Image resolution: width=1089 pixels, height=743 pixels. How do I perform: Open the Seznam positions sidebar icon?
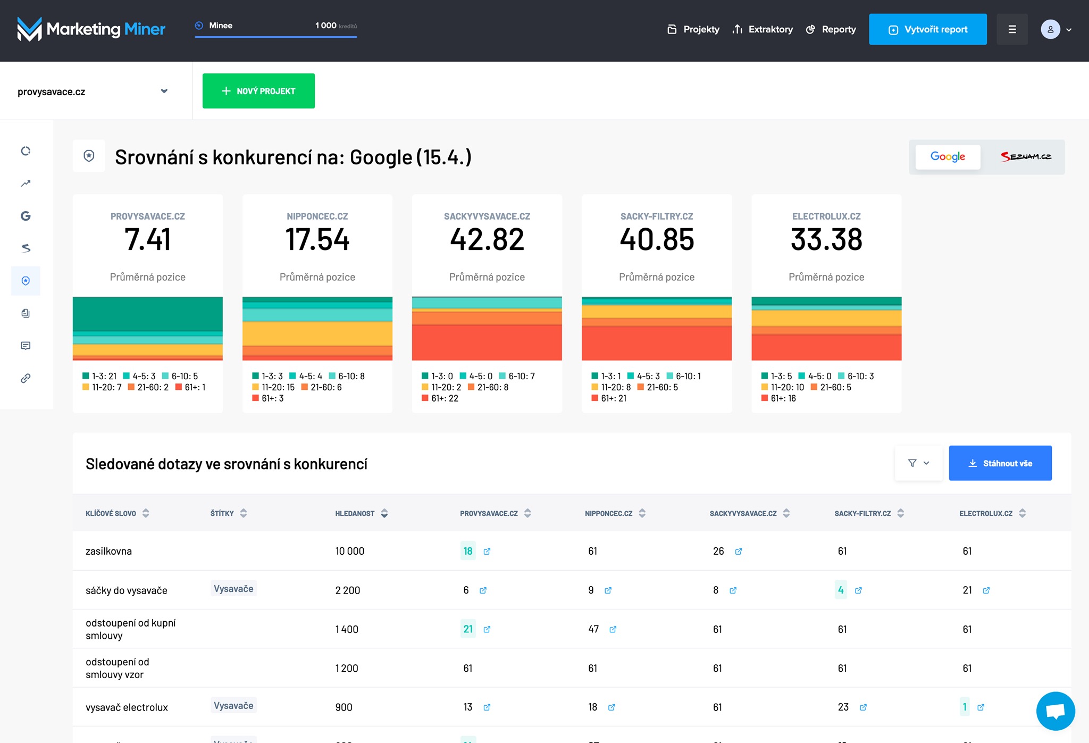click(x=26, y=248)
